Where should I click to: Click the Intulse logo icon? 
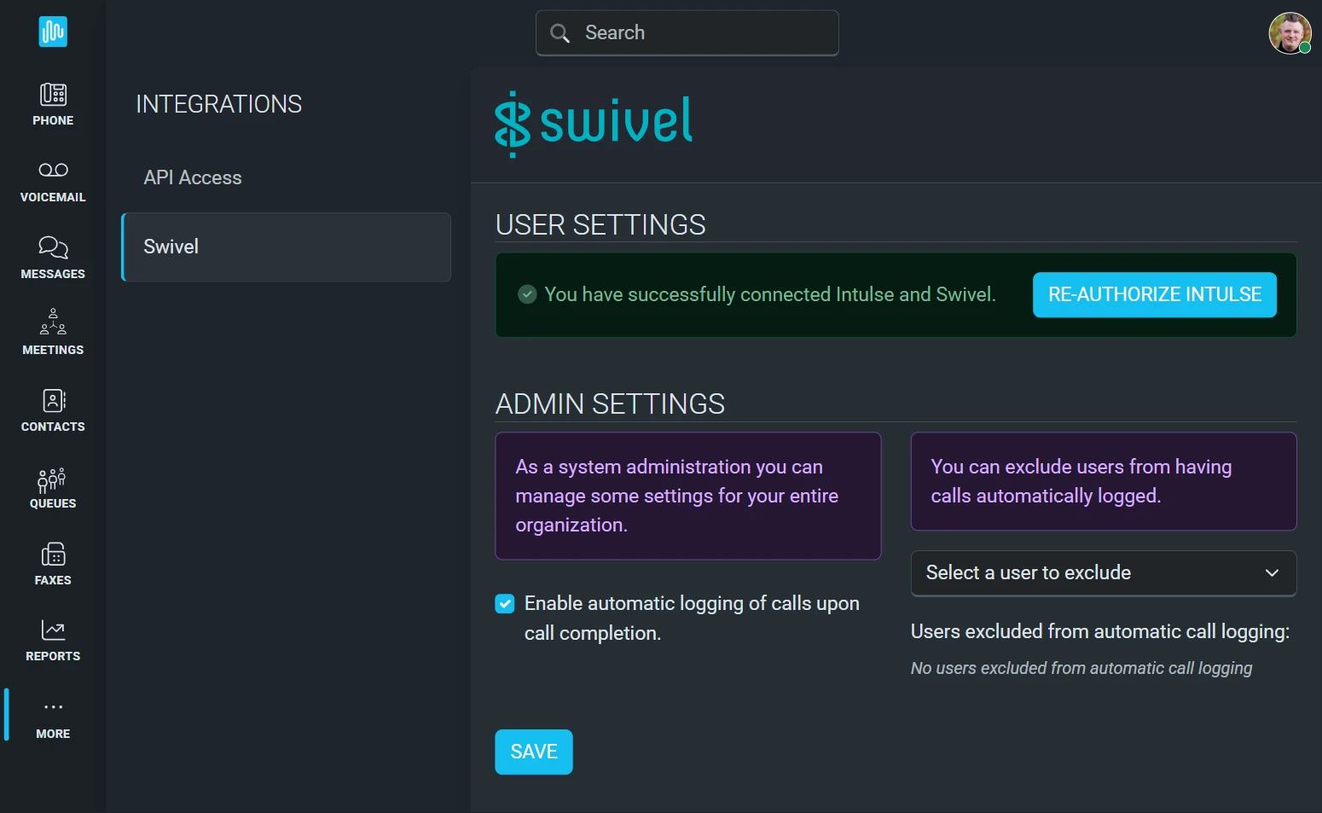tap(53, 32)
